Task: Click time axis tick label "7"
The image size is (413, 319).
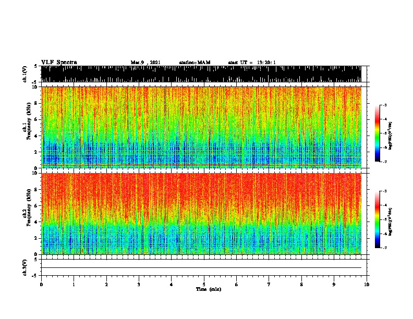Action: pyautogui.click(x=269, y=284)
